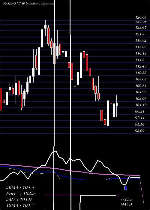
Task: Click the 108.68 price axis label
Action: click(x=141, y=79)
